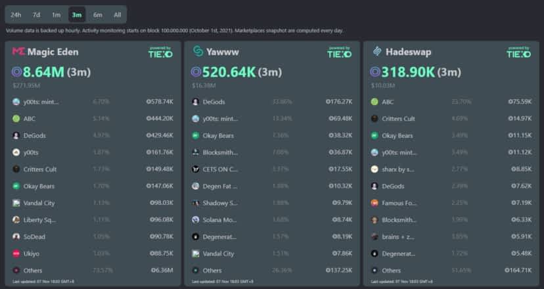Click y00ts: mint avatar in Magic Eden
This screenshot has height=289, width=544.
(16, 102)
